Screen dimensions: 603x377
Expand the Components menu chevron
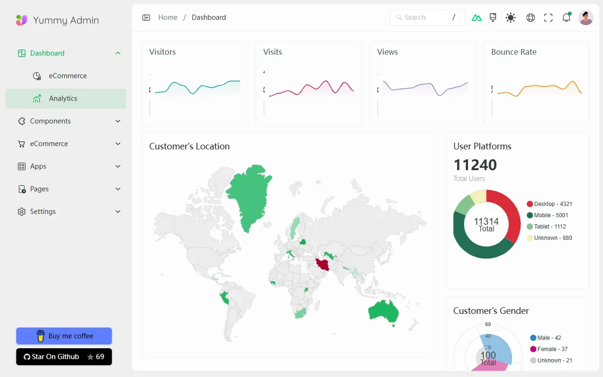tap(118, 121)
